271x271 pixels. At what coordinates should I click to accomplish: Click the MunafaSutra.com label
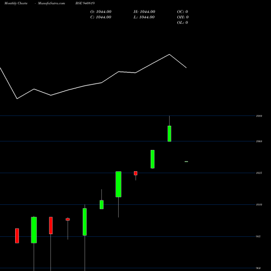pyautogui.click(x=51, y=3)
